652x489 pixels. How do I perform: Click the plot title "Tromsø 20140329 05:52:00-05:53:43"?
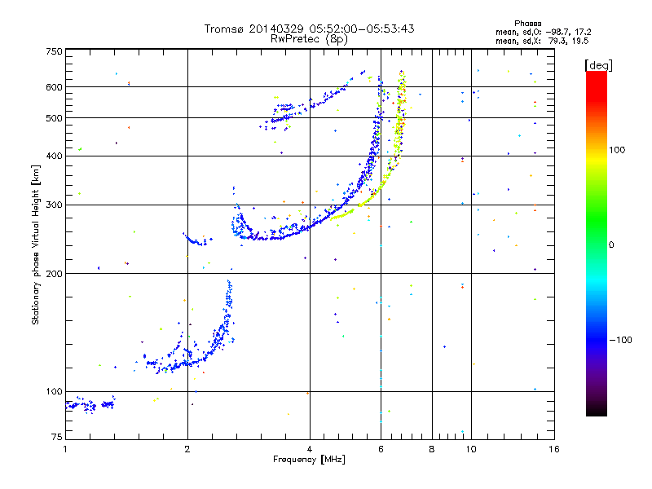pos(309,29)
